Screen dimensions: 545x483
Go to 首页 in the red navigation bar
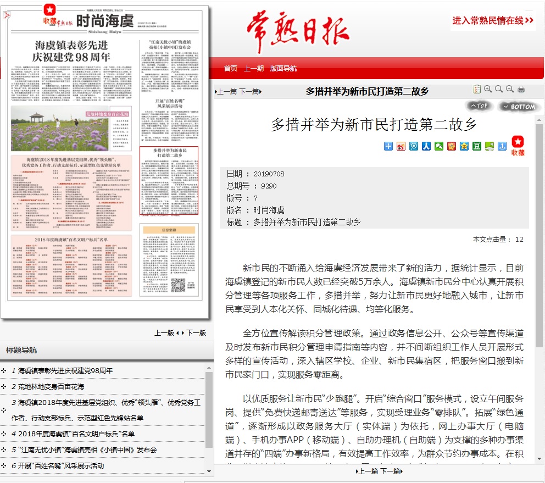[230, 69]
